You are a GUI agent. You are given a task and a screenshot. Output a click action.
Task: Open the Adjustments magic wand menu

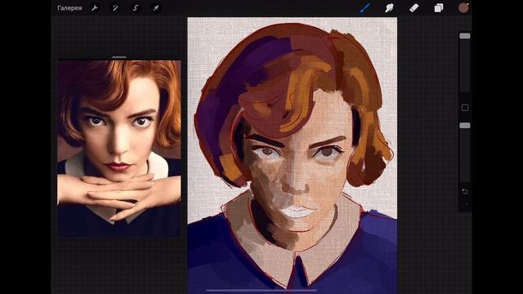pos(115,8)
